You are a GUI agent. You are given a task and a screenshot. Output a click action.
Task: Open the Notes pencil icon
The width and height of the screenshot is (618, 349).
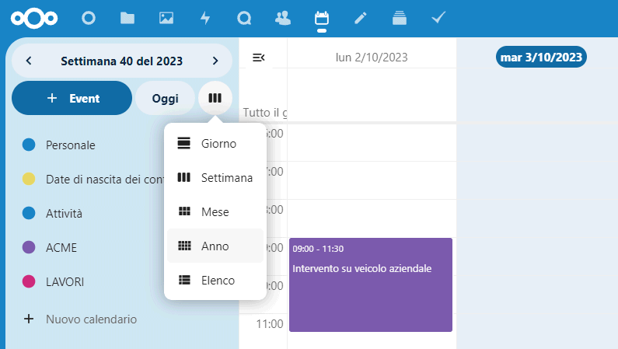pos(360,18)
